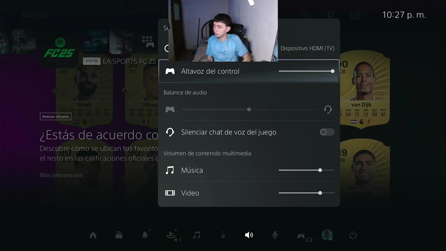Open the dimmed settings gear at the top

(330, 15)
